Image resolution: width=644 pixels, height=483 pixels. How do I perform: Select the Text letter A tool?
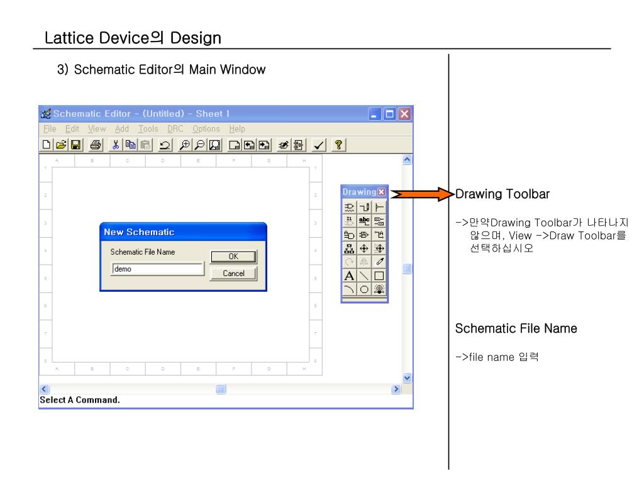point(349,275)
